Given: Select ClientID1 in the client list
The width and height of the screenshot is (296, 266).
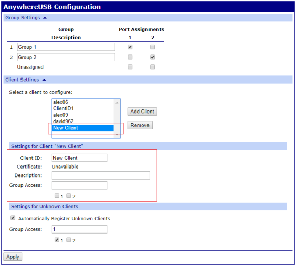Looking at the screenshot, I should click(x=83, y=108).
